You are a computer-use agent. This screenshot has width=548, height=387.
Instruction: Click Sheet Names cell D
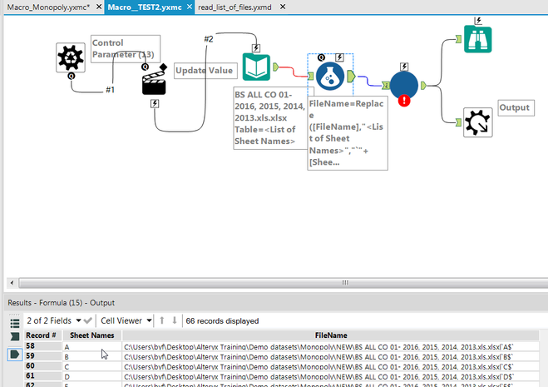pyautogui.click(x=92, y=376)
